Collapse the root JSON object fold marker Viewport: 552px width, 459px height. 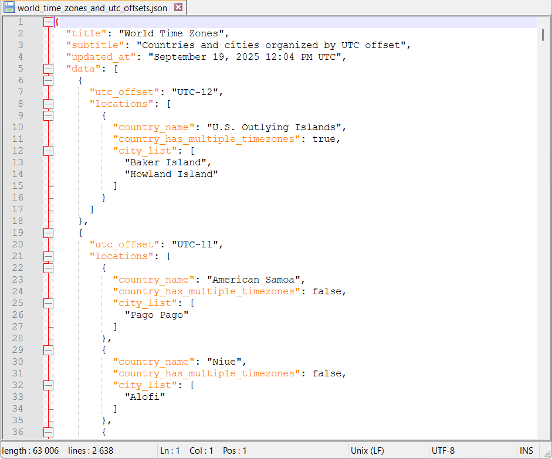pyautogui.click(x=48, y=21)
